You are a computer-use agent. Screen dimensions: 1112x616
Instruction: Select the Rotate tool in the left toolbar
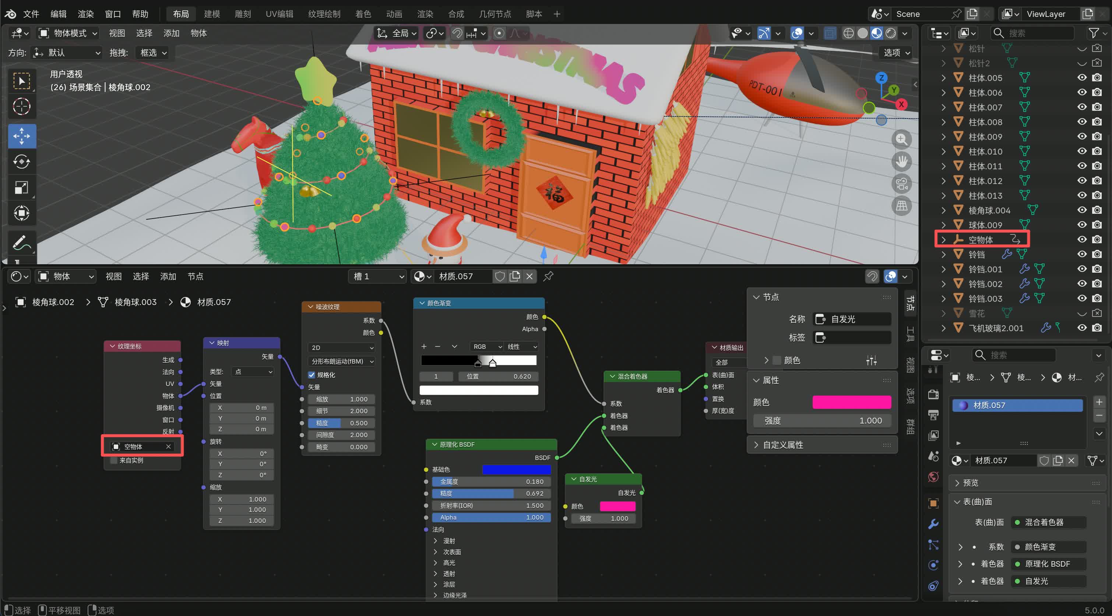click(22, 162)
